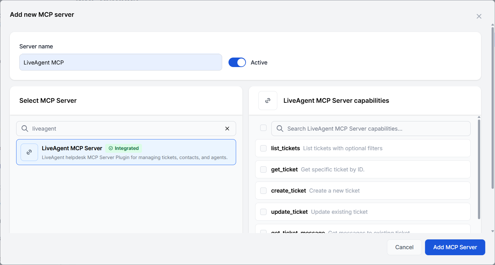The height and width of the screenshot is (265, 495).
Task: Enable the get_ticket capability
Action: 263,169
